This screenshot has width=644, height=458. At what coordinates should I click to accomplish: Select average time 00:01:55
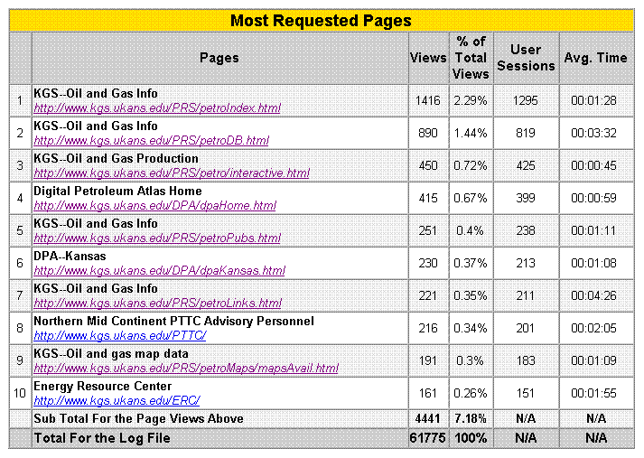(594, 393)
